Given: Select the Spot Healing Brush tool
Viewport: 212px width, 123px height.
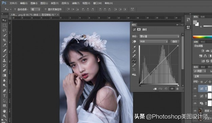Looking at the screenshot, I should (4, 50).
